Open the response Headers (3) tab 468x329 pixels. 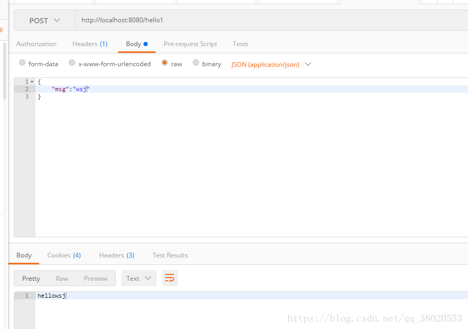click(x=116, y=255)
